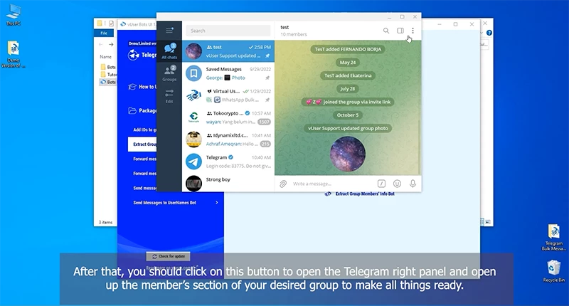Open the Packages section in vUser
Image resolution: width=569 pixels, height=306 pixels.
point(143,110)
